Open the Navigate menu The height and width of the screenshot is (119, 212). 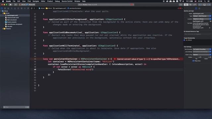pos(36,1)
